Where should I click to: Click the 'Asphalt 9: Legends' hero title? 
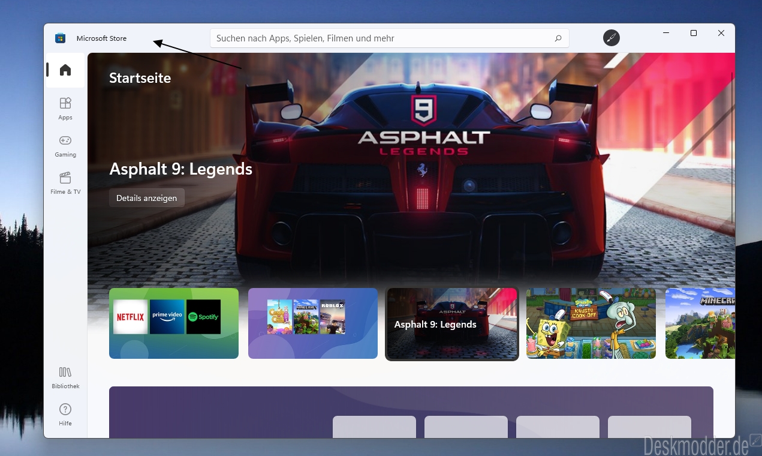180,169
